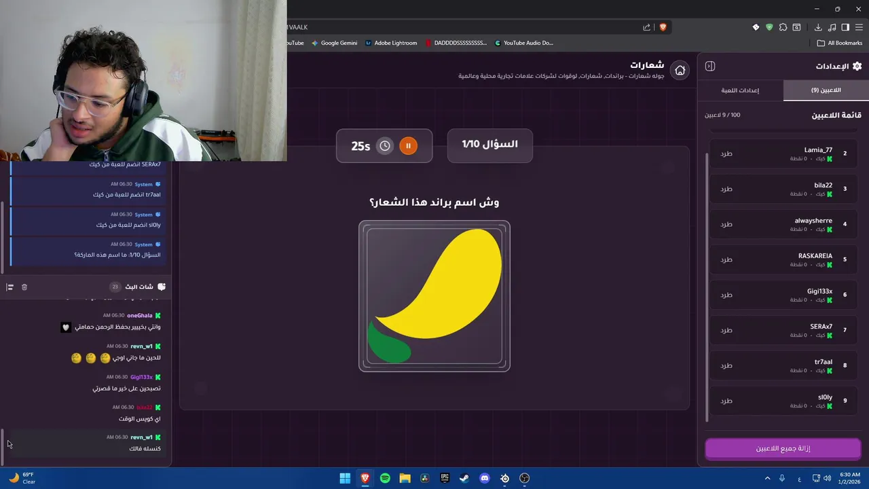Open the browser downloads icon
Viewport: 869px width, 489px height.
[818, 27]
